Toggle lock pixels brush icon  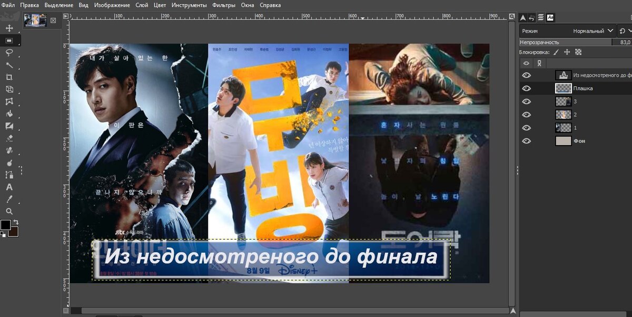(x=556, y=52)
